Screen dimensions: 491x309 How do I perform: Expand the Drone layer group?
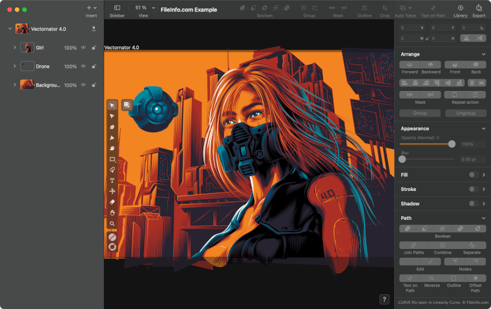14,66
